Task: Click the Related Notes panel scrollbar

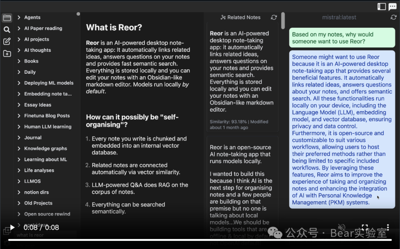Action: (283, 21)
